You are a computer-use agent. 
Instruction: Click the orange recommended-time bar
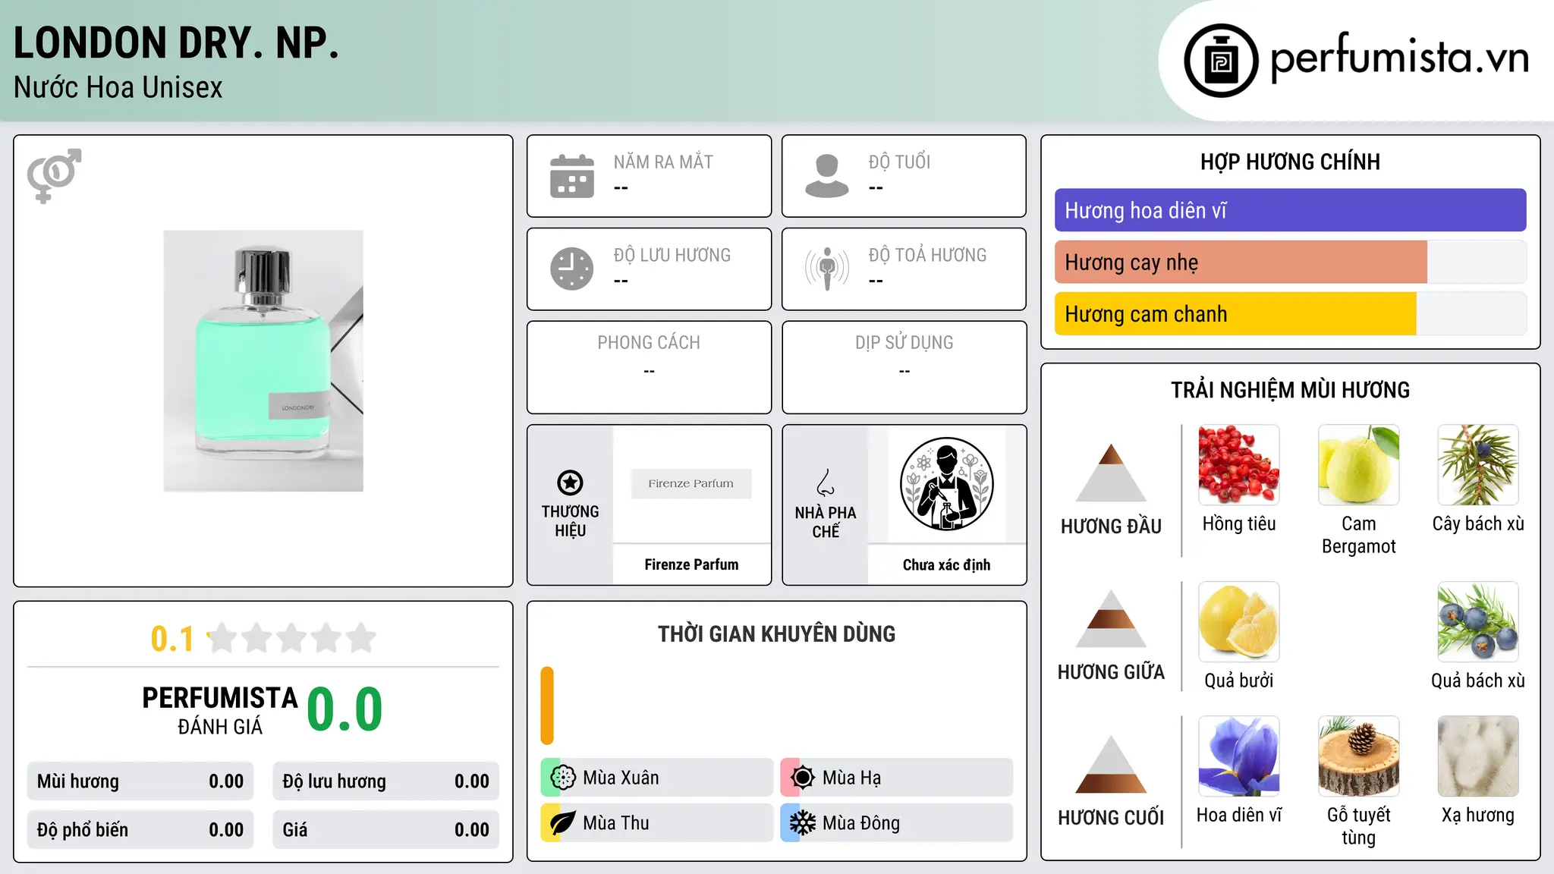click(547, 706)
